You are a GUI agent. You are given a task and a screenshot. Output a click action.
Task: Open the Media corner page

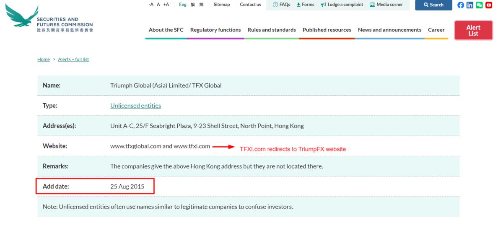pyautogui.click(x=386, y=5)
